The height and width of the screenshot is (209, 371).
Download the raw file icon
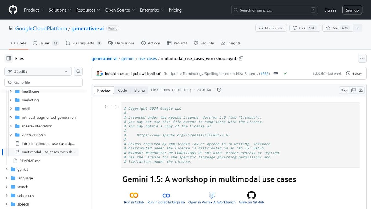click(x=361, y=90)
